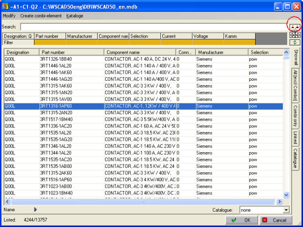Image resolution: width=303 pixels, height=227 pixels.
Task: Click the Voltage filter cell
Action: tap(208, 42)
